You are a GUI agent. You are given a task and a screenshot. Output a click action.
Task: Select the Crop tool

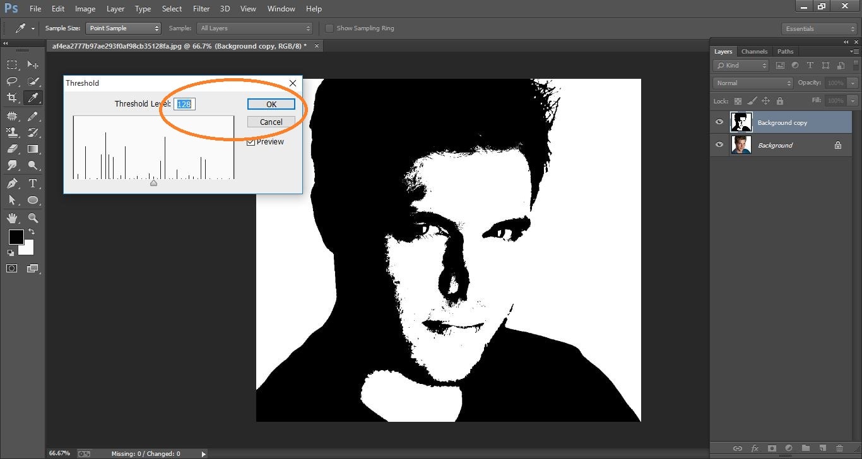13,98
